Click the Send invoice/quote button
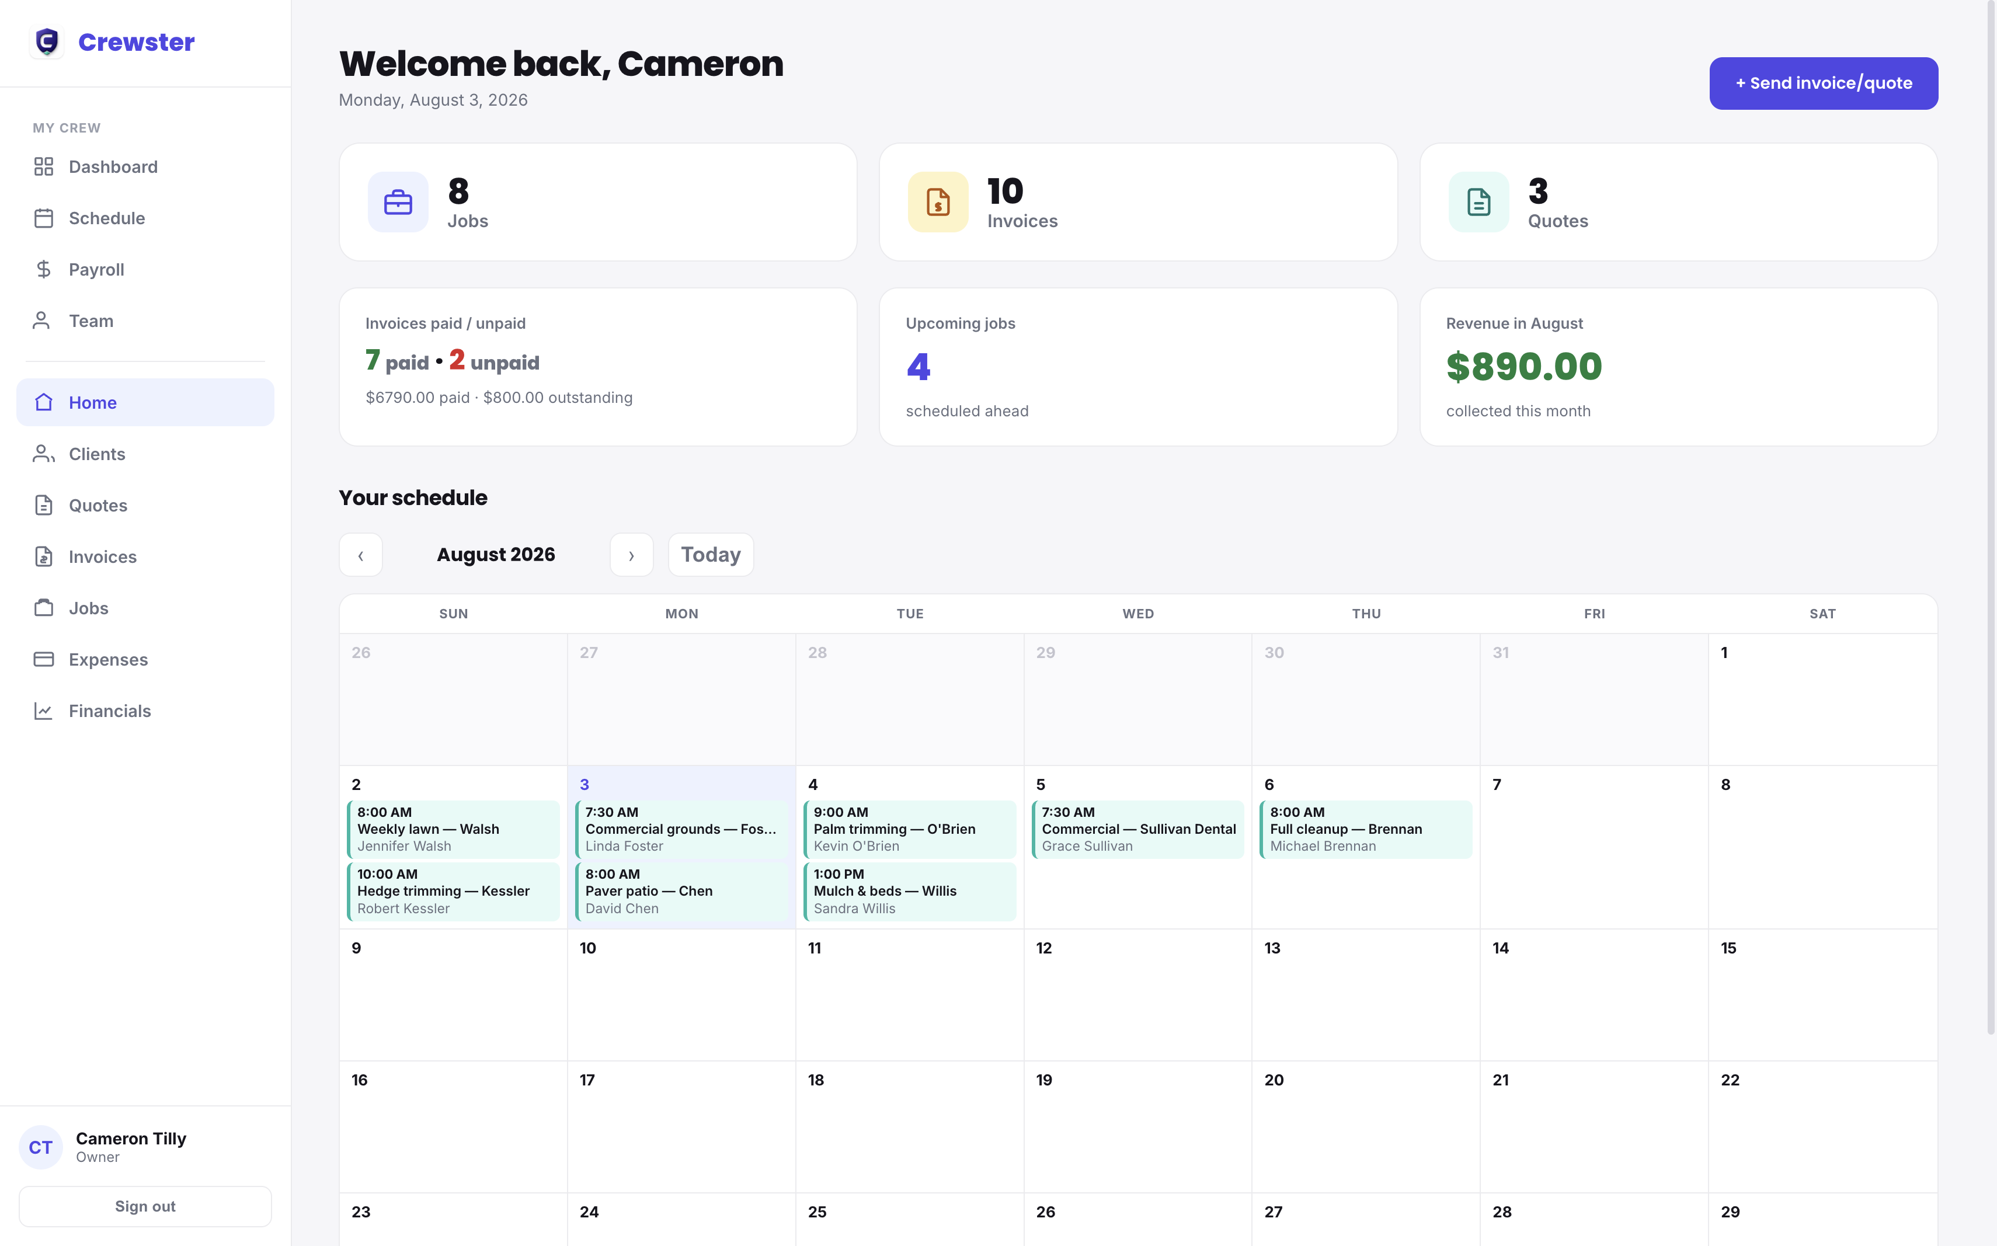This screenshot has height=1246, width=1997. (1823, 83)
